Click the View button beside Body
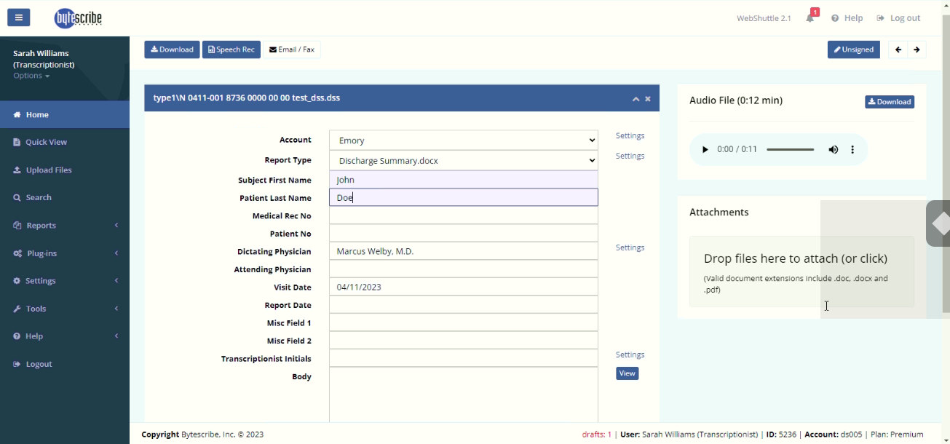 [628, 373]
